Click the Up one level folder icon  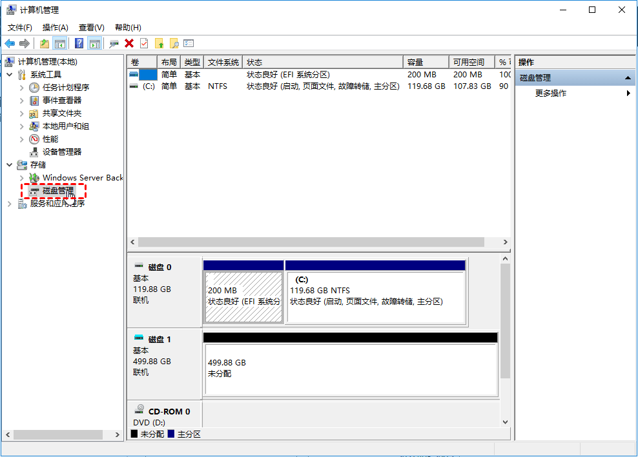[x=45, y=43]
